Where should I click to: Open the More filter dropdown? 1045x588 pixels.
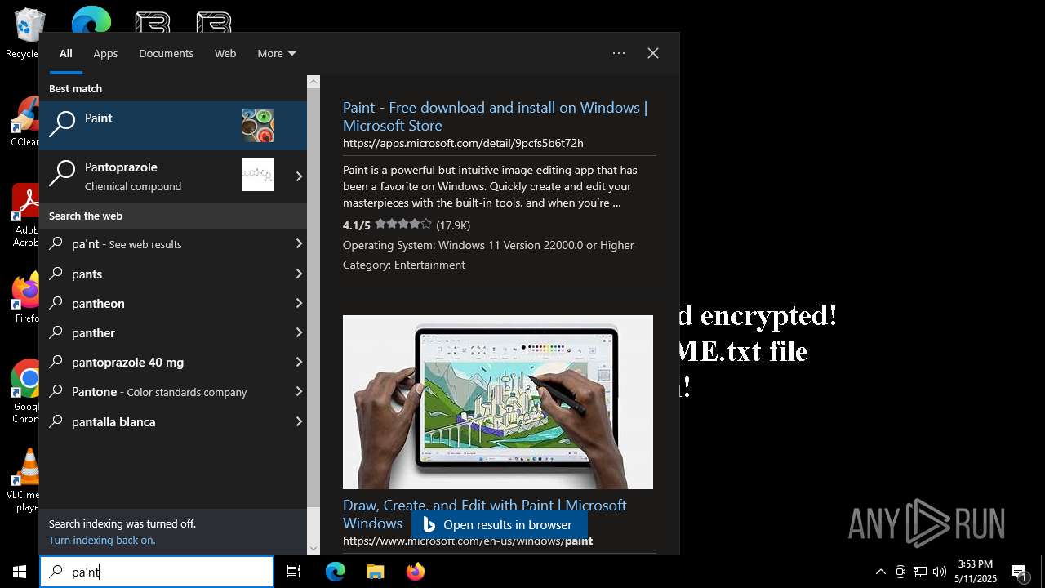[277, 53]
